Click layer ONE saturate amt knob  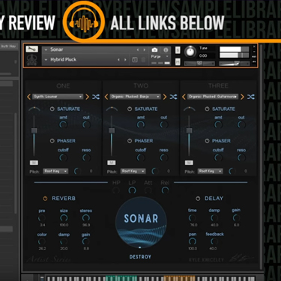point(63,124)
